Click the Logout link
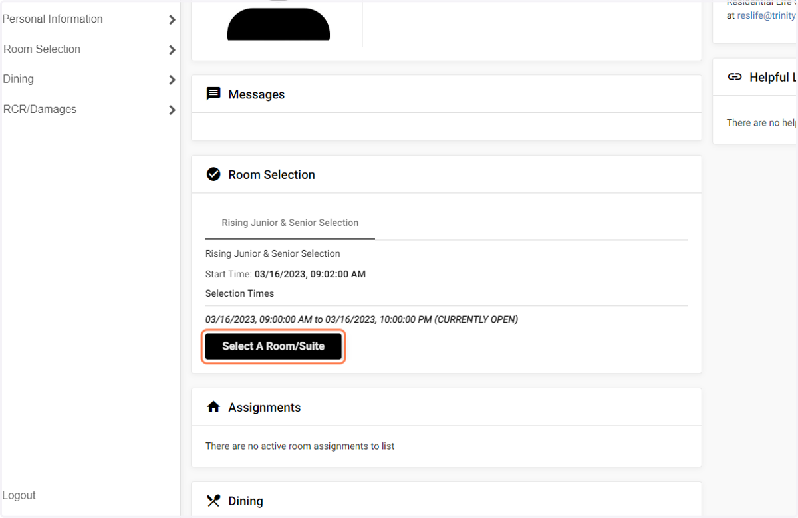 point(19,495)
